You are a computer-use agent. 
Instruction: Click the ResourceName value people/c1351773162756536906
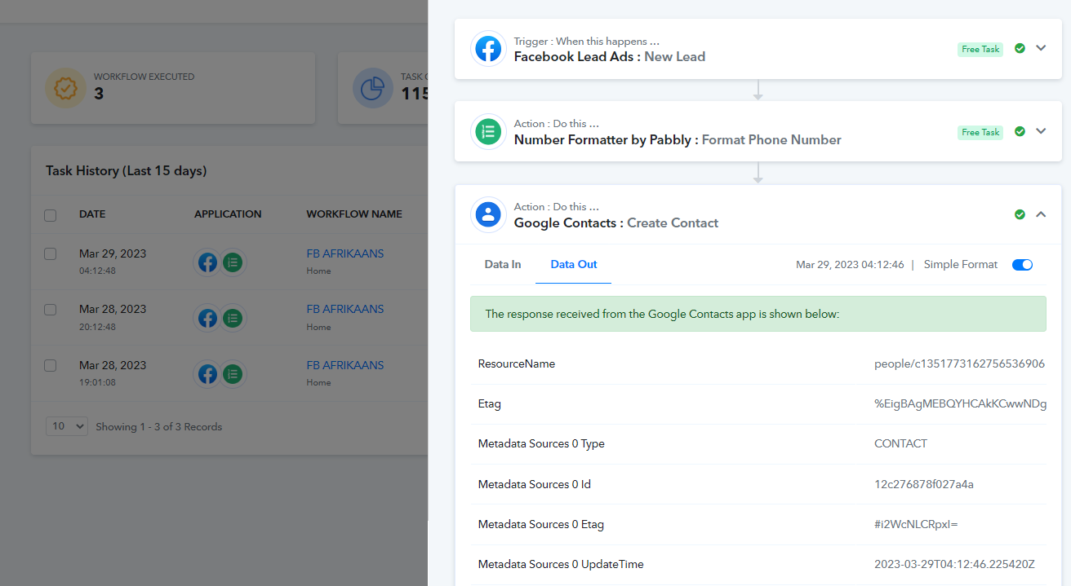(x=959, y=364)
